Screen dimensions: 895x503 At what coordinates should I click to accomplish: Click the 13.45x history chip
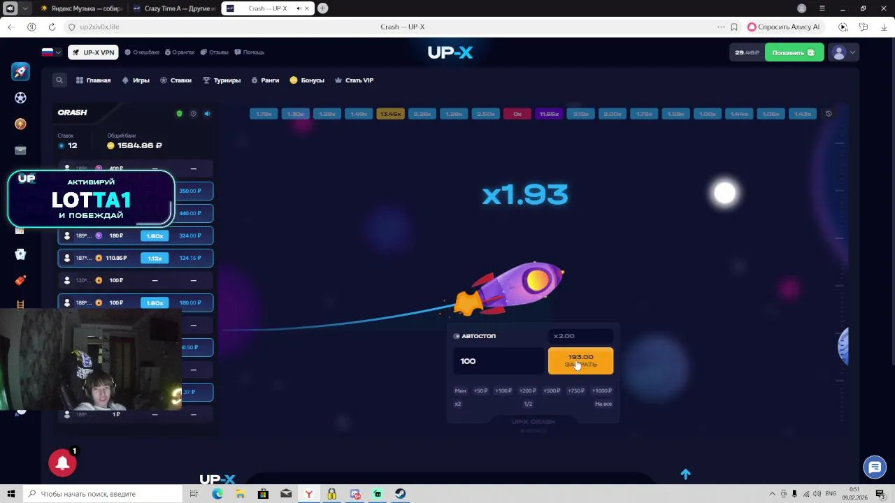coord(390,114)
